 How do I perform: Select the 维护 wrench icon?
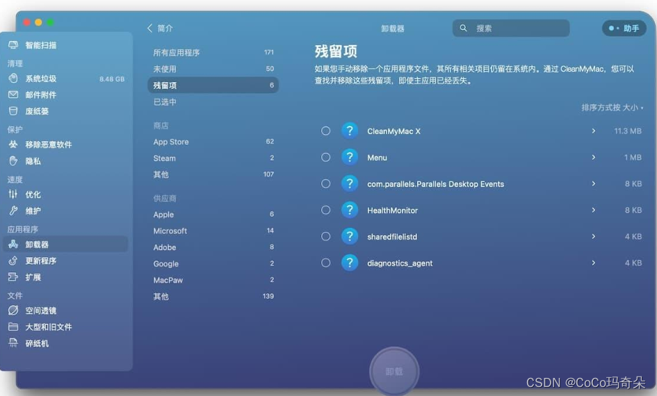13,211
